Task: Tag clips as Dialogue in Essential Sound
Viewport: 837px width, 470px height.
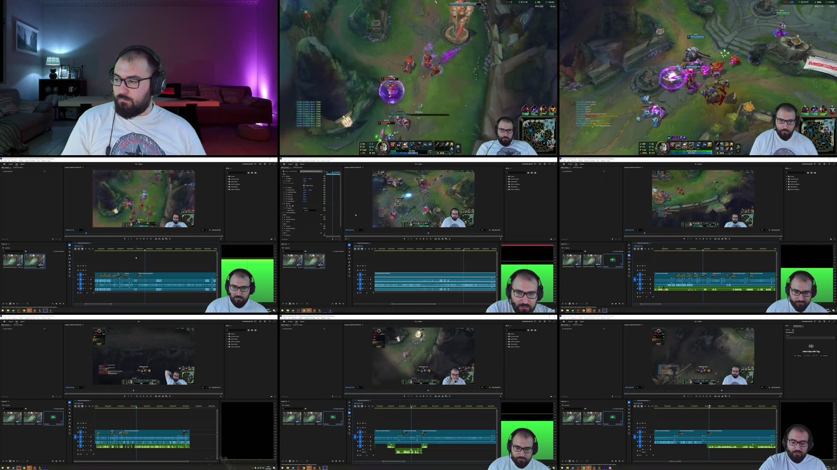Action: click(x=798, y=355)
